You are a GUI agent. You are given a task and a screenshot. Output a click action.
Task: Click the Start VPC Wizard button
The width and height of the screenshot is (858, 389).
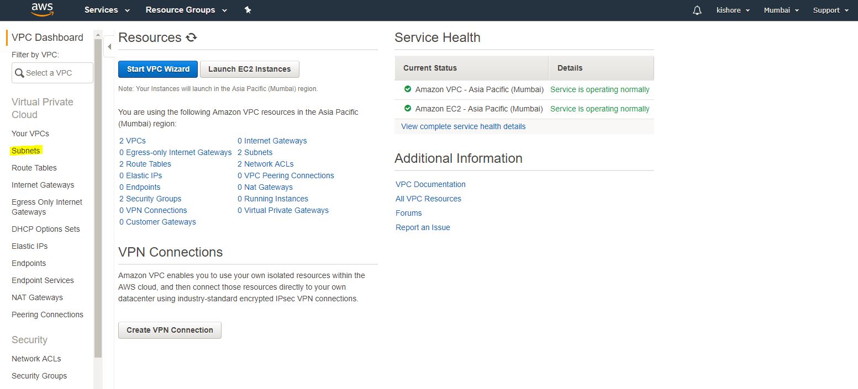(158, 69)
